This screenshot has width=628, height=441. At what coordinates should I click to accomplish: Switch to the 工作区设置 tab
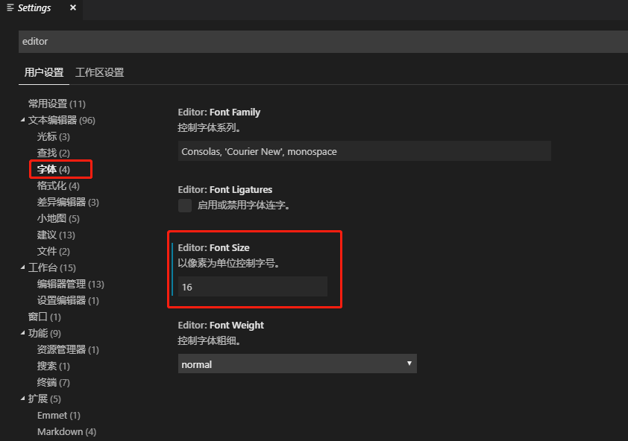[x=99, y=72]
